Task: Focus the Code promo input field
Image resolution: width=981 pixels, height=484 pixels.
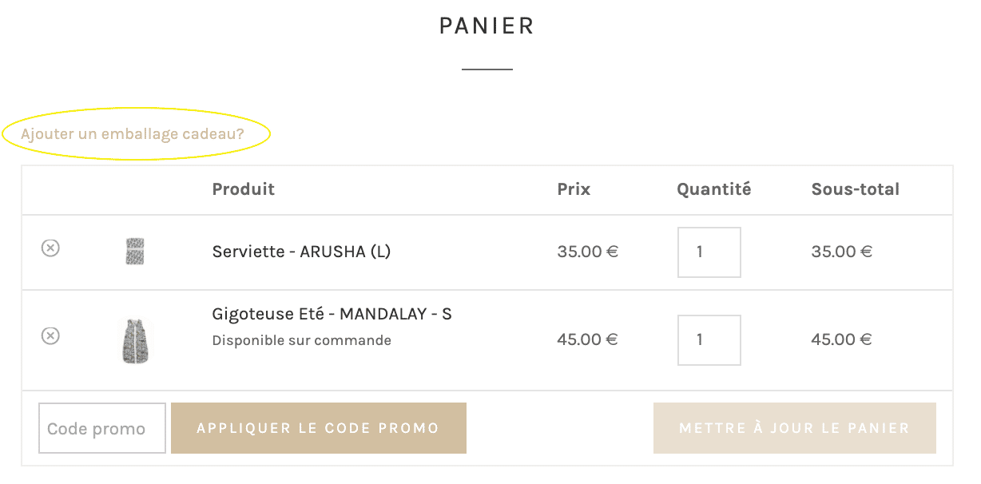Action: [102, 428]
